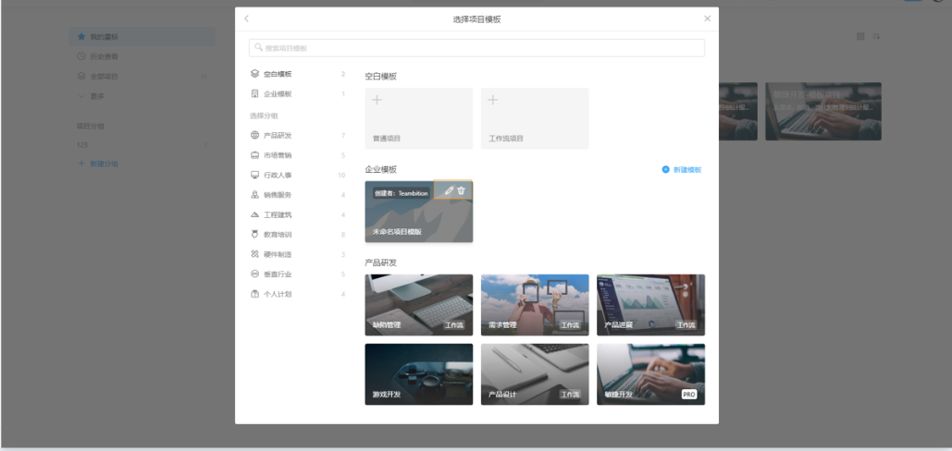This screenshot has height=451, width=952.
Task: Choose the 游戏开发 template
Action: tap(419, 374)
